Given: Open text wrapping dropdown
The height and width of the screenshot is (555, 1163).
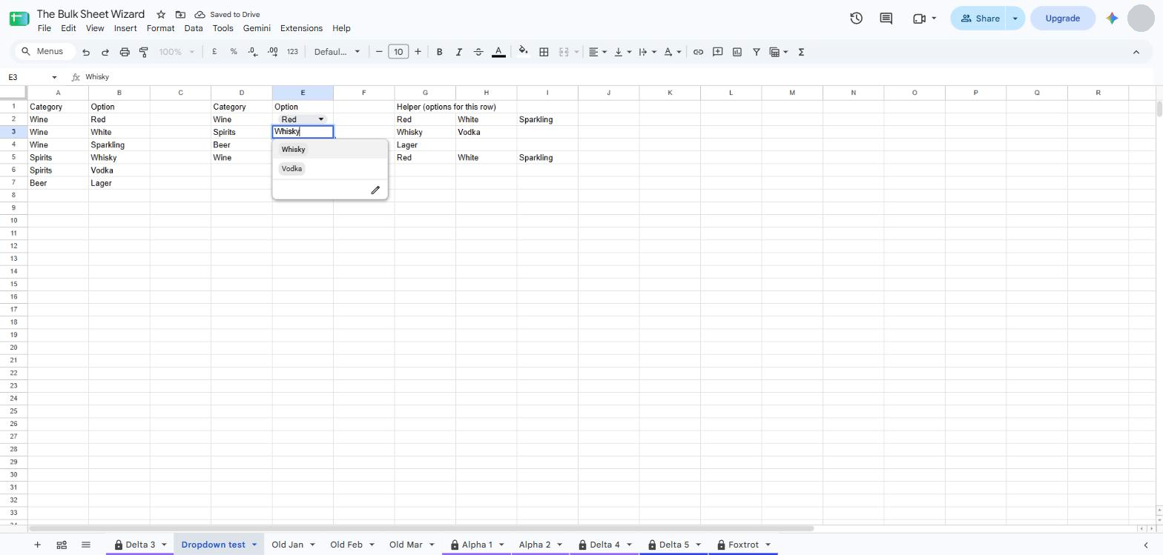Looking at the screenshot, I should pyautogui.click(x=648, y=52).
